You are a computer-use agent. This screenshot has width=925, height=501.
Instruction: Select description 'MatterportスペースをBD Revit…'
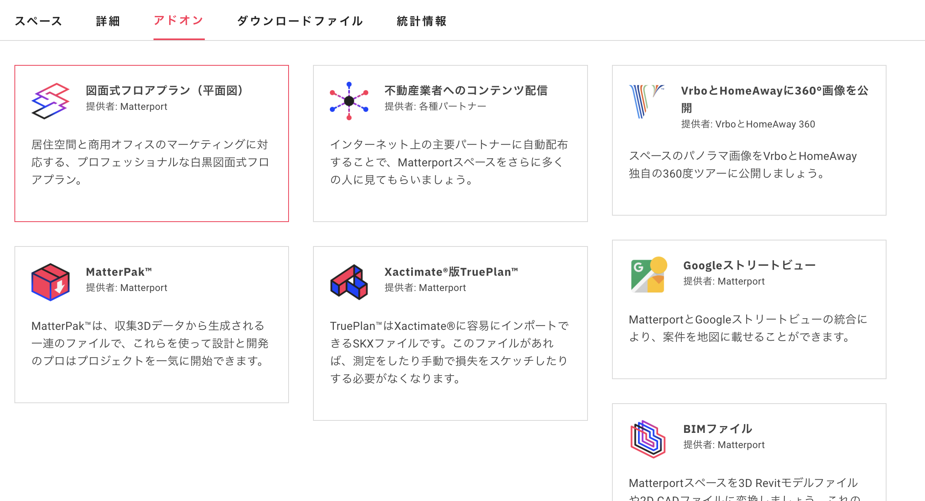pos(745,490)
